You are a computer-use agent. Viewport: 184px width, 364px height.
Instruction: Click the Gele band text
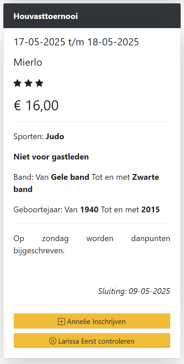(70, 177)
